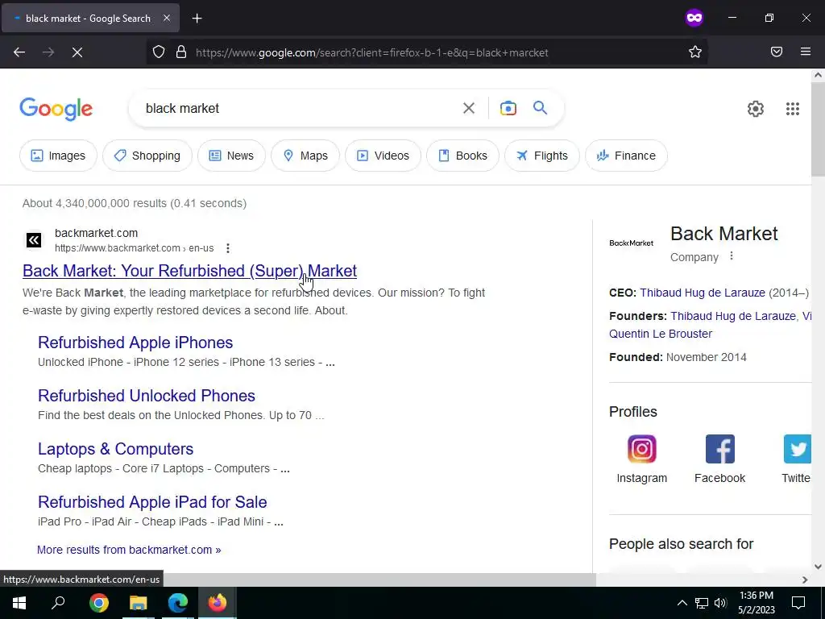Screen dimensions: 825x619
Task: Filter results by Shopping
Action: click(147, 156)
